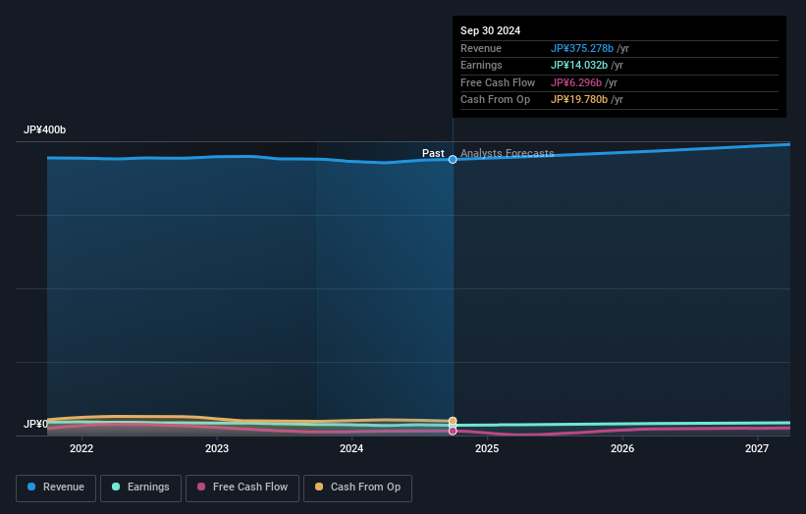The width and height of the screenshot is (806, 514).
Task: Click the 'Earnings' row label in tooltip
Action: 481,65
